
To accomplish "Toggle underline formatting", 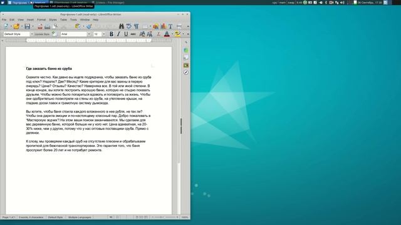I will pos(126,34).
